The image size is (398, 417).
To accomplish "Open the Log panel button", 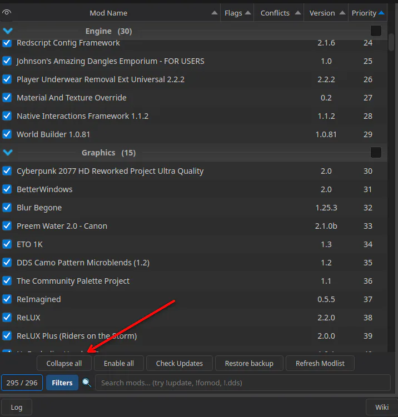I will tap(17, 407).
